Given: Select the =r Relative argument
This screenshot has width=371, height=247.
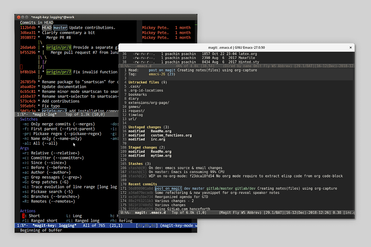Looking at the screenshot, I should (51, 153).
